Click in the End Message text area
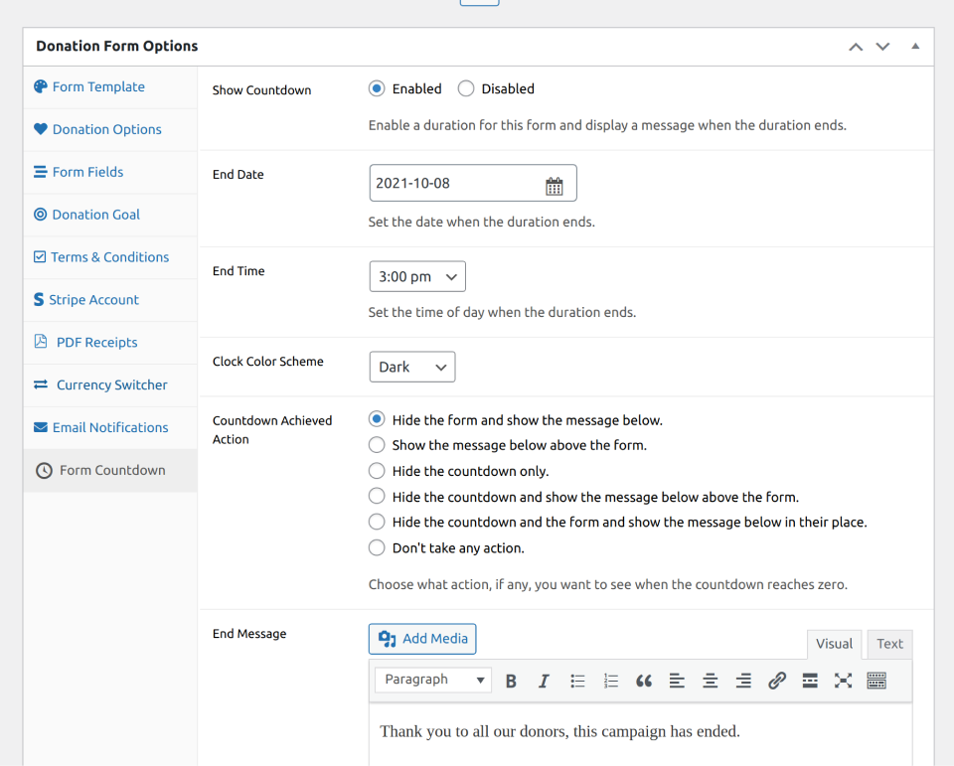The image size is (954, 766). coord(640,735)
